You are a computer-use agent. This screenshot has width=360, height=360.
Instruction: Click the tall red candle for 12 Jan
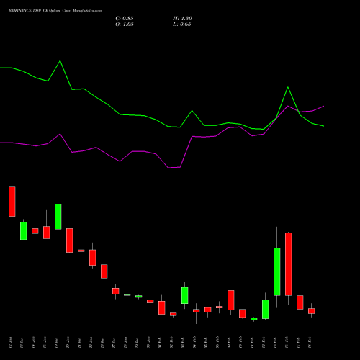(12, 202)
